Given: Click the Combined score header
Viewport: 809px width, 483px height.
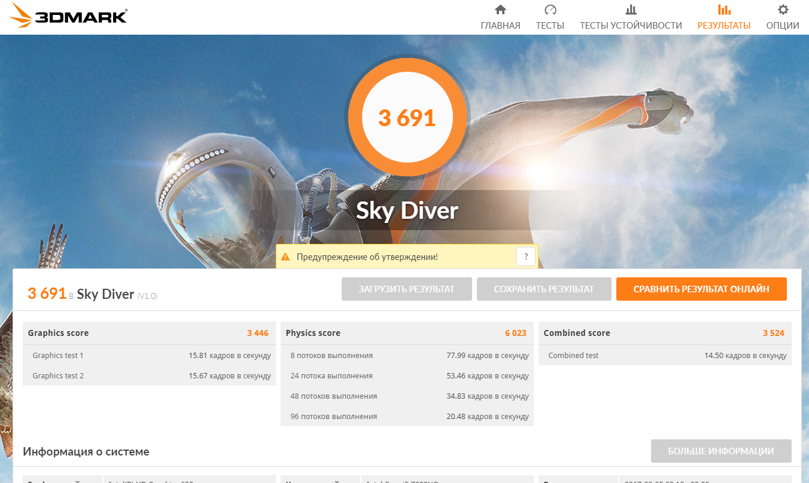Looking at the screenshot, I should 577,333.
